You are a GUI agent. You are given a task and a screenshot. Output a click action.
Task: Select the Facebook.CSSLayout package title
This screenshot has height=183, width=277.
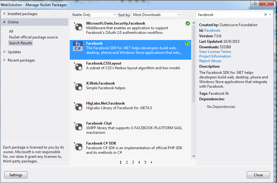click(x=104, y=63)
